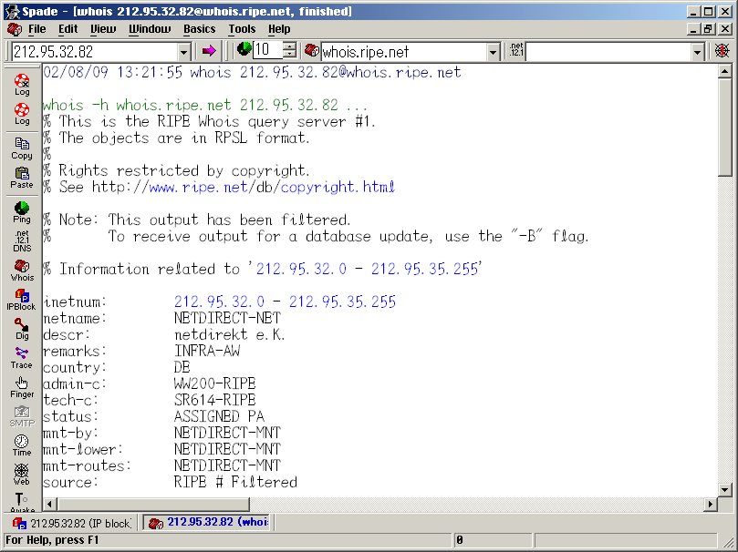The height and width of the screenshot is (552, 738).
Task: Switch to the 212.95.32.82 (whois) tab
Action: pos(208,523)
